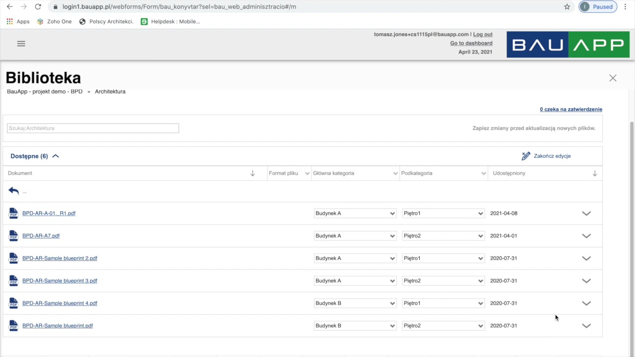Click Go to dashboard link
Image resolution: width=635 pixels, height=357 pixels.
click(471, 43)
